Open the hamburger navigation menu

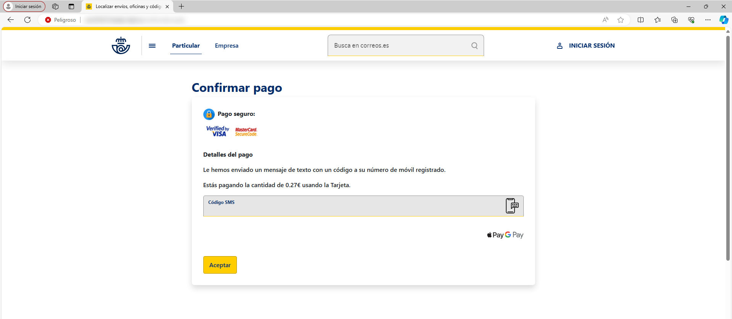[152, 46]
